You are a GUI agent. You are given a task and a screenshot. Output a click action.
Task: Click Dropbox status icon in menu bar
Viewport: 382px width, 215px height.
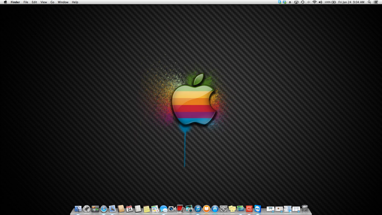[x=285, y=2]
